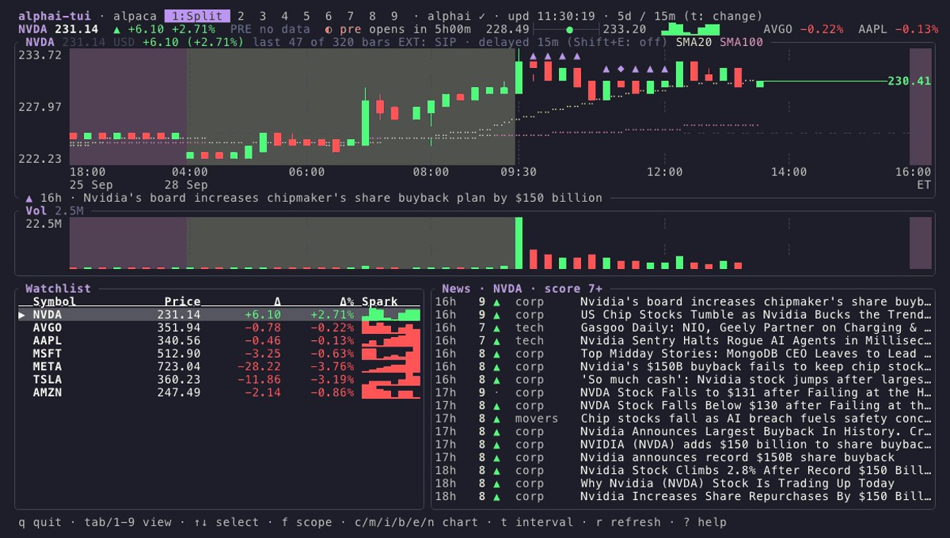The width and height of the screenshot is (950, 538).
Task: Open the Nvidia Announces Largest Buyback headline
Action: click(x=755, y=431)
